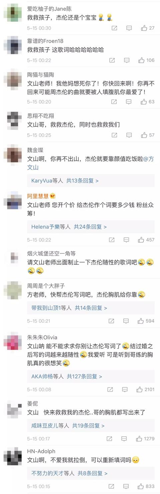The width and height of the screenshot is (160, 494).
Task: Like 思翔不吃翔's comment with 57 likes
Action: point(144,135)
